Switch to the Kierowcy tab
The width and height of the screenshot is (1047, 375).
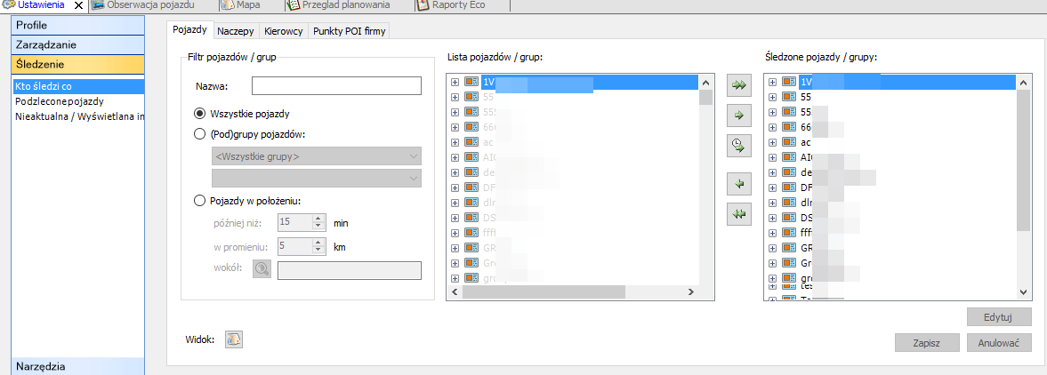click(x=284, y=31)
